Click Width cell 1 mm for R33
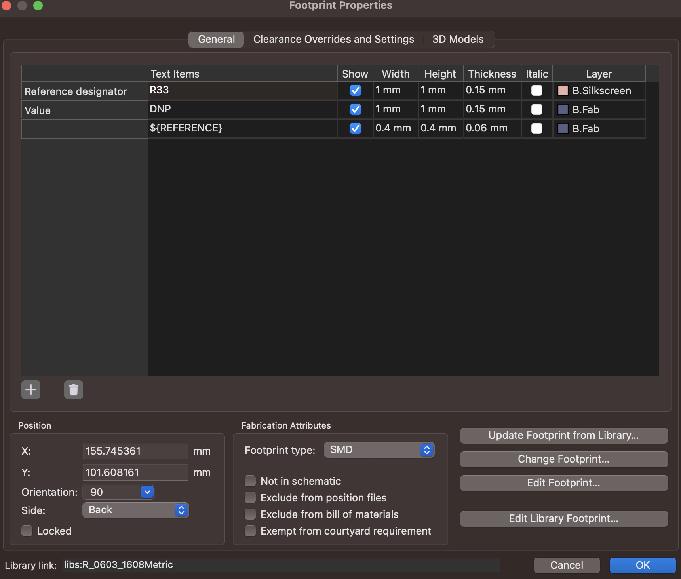This screenshot has width=681, height=579. click(x=396, y=91)
